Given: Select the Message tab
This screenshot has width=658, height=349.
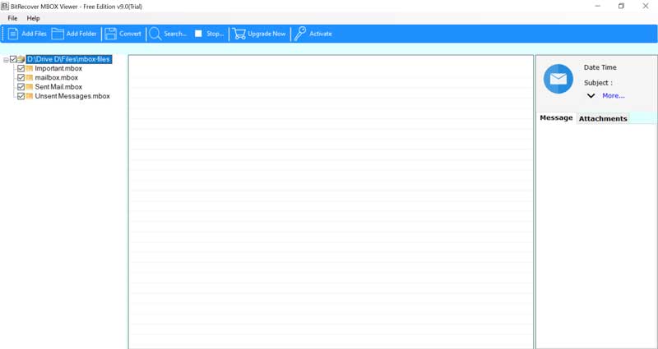Looking at the screenshot, I should (x=556, y=118).
